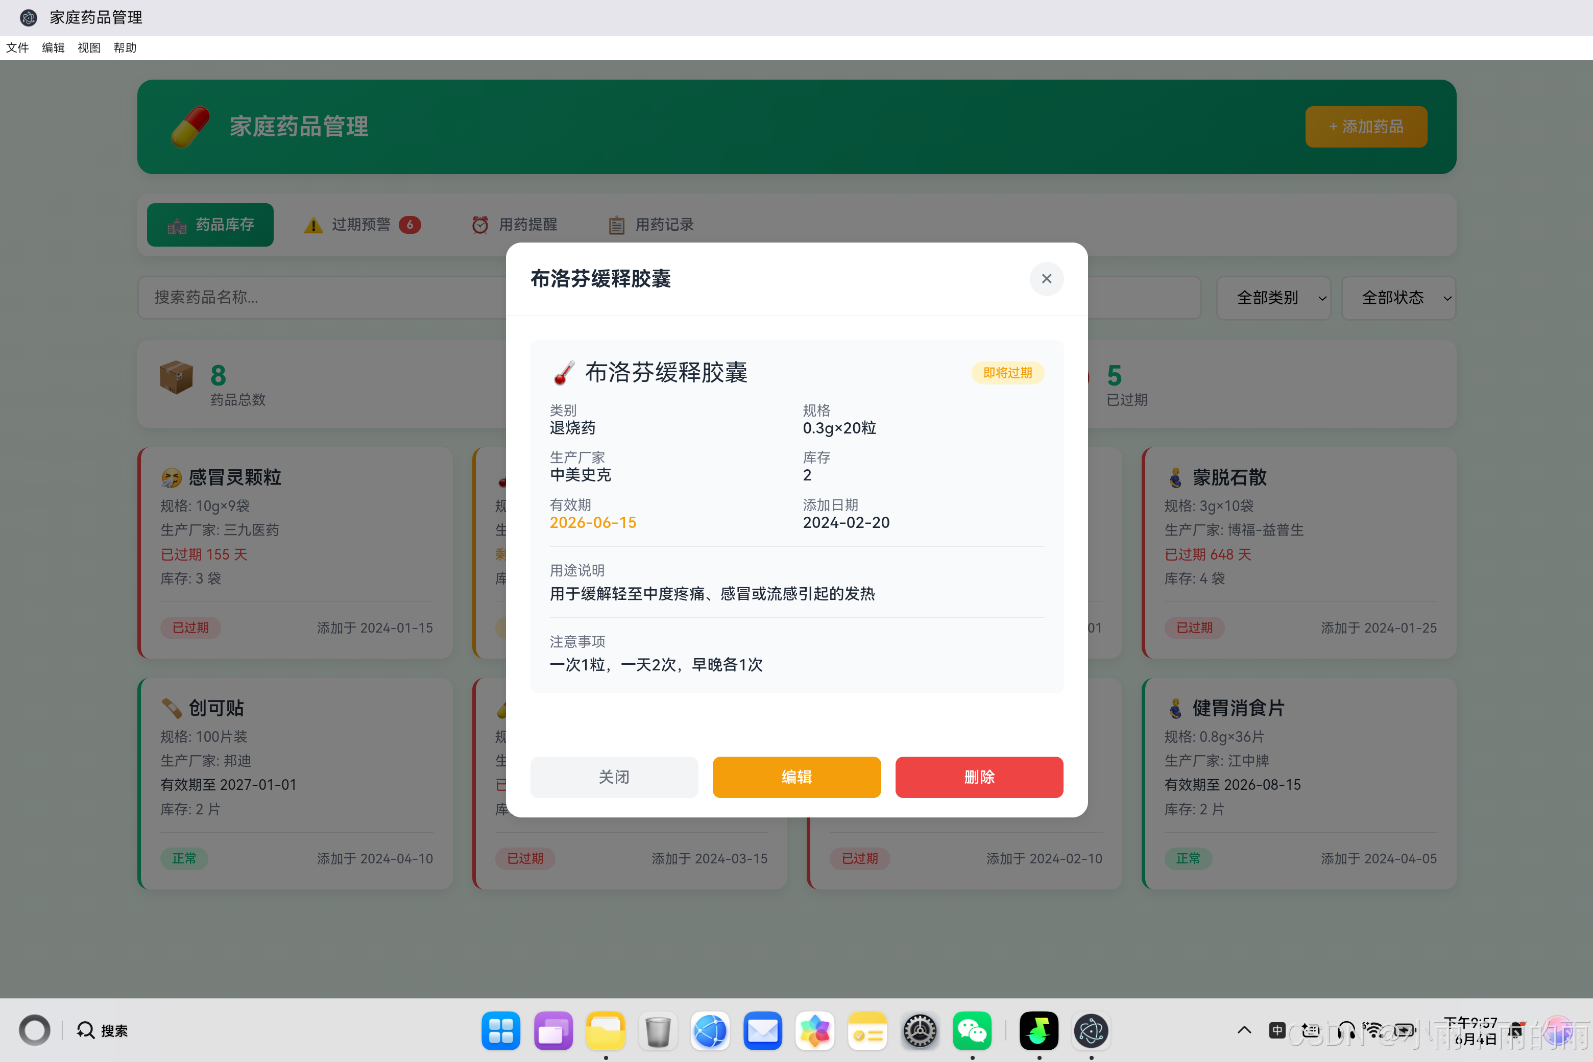The height and width of the screenshot is (1062, 1593).
Task: Click the manufacturer 中美史克
Action: 581,475
